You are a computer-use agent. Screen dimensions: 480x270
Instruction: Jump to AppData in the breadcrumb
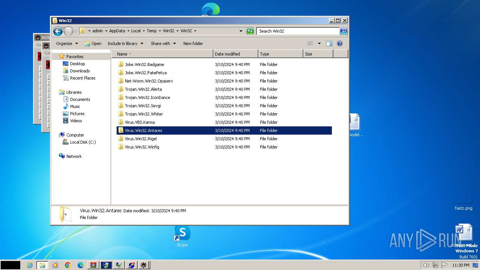[117, 31]
